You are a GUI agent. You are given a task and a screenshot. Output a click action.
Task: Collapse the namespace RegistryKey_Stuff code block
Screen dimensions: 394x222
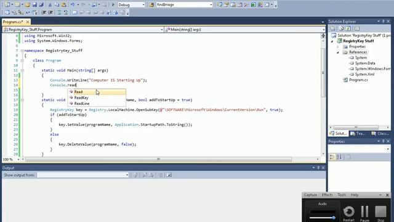click(x=22, y=51)
